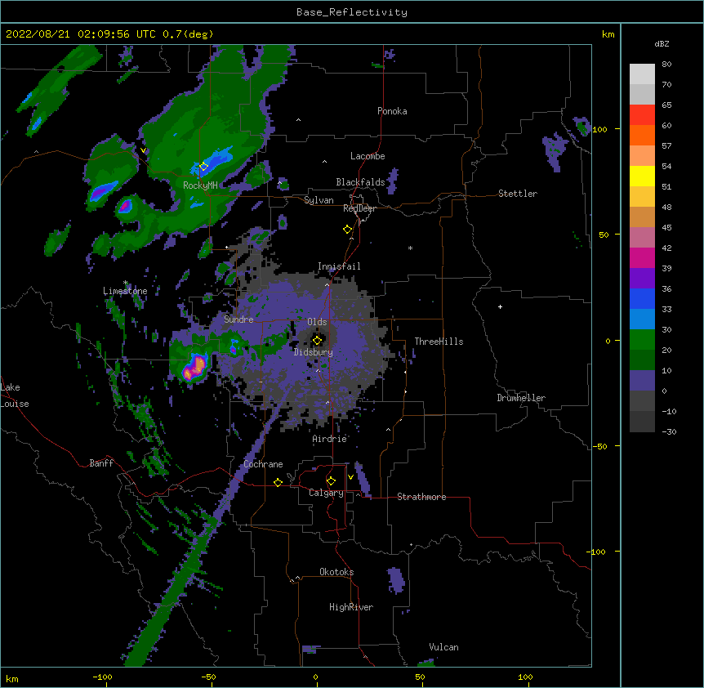Click the Calgary city label
This screenshot has height=688, width=704.
coord(326,493)
